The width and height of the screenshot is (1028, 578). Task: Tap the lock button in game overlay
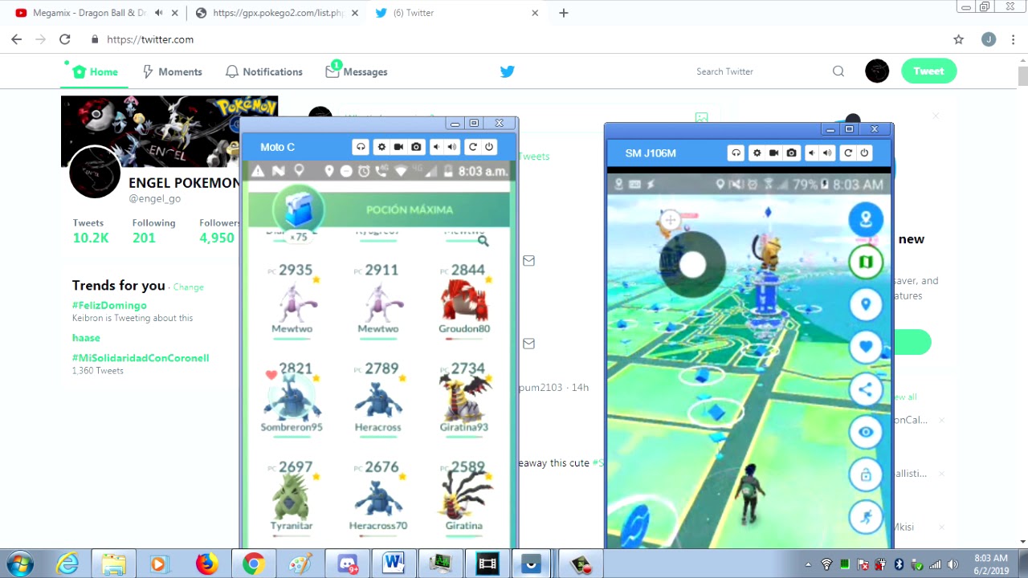pyautogui.click(x=866, y=474)
